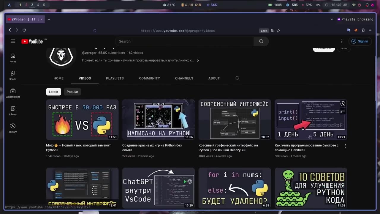This screenshot has height=214, width=380.
Task: Open DearPyGui video title link
Action: (x=228, y=148)
